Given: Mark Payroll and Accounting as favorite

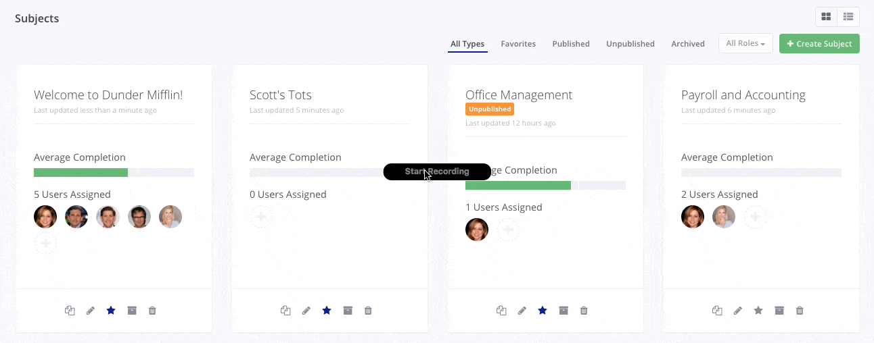Looking at the screenshot, I should [x=758, y=311].
